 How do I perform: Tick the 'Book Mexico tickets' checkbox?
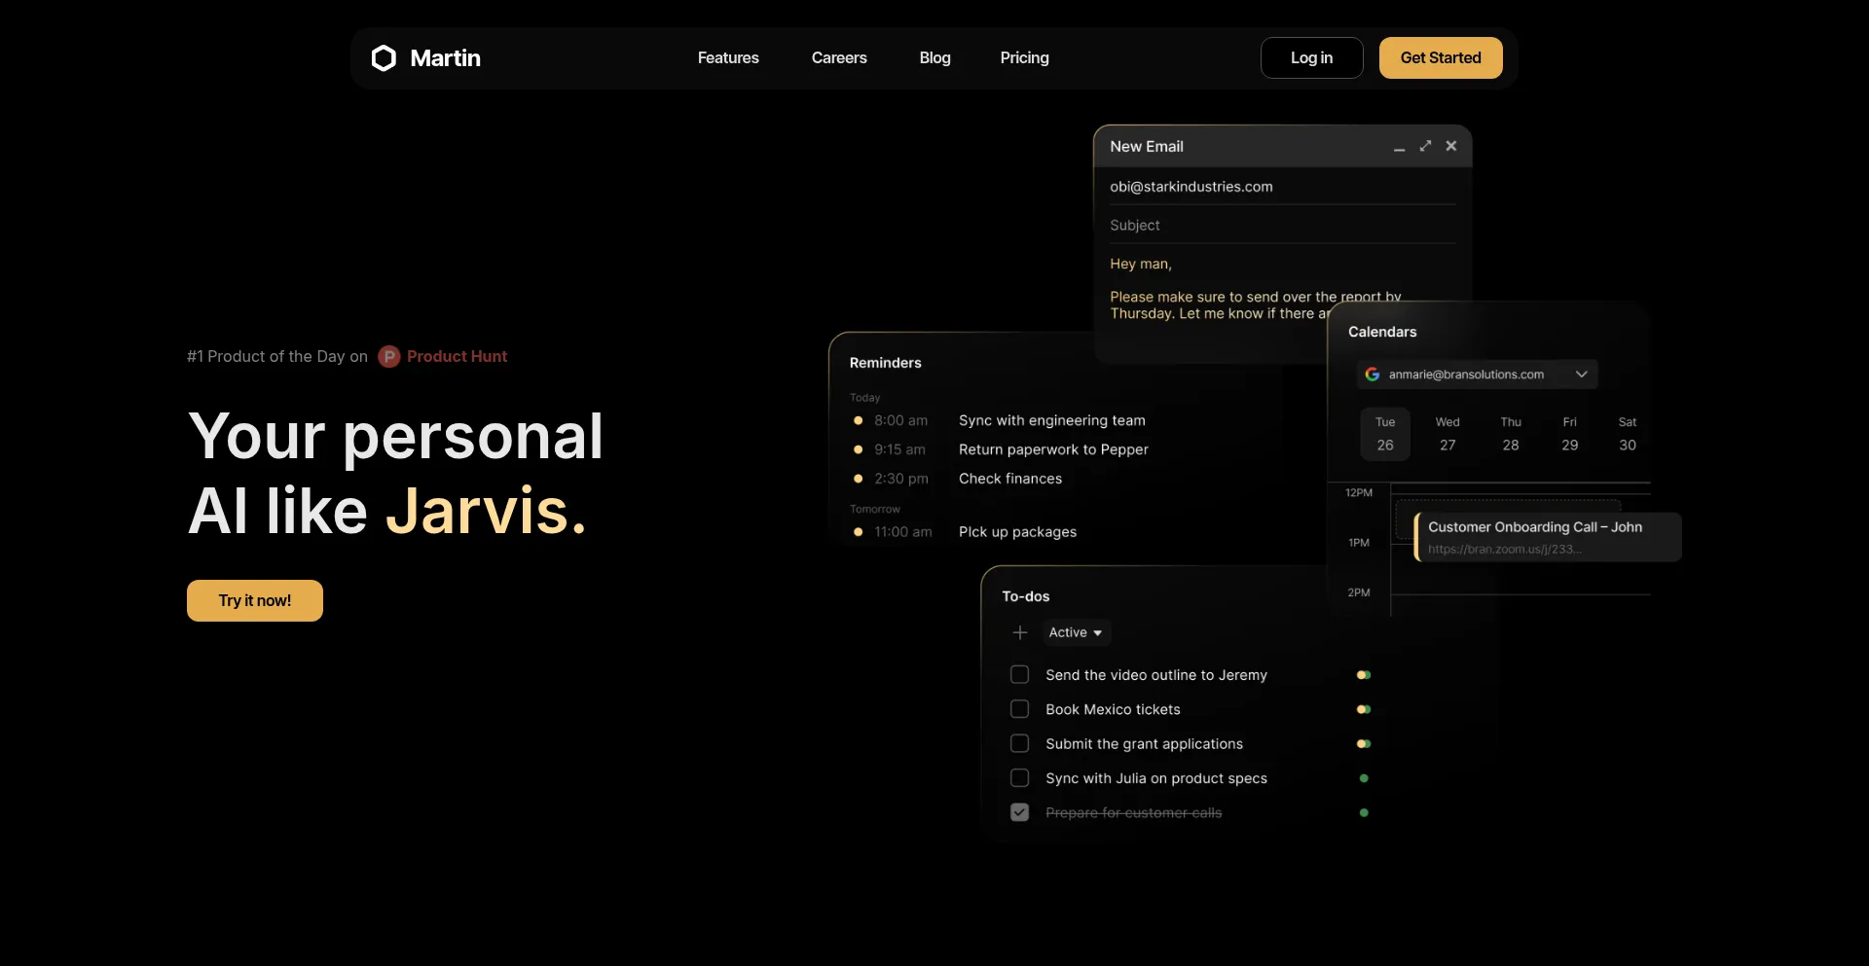point(1019,709)
